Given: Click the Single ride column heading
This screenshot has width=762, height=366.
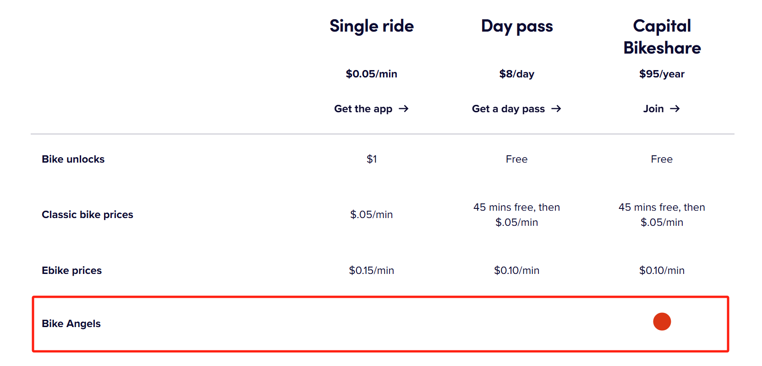Looking at the screenshot, I should click(372, 26).
